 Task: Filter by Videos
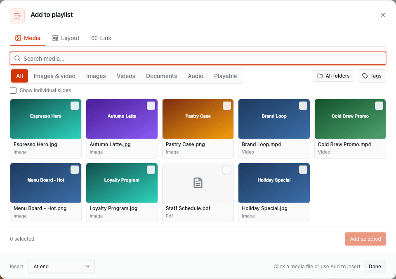pyautogui.click(x=126, y=76)
